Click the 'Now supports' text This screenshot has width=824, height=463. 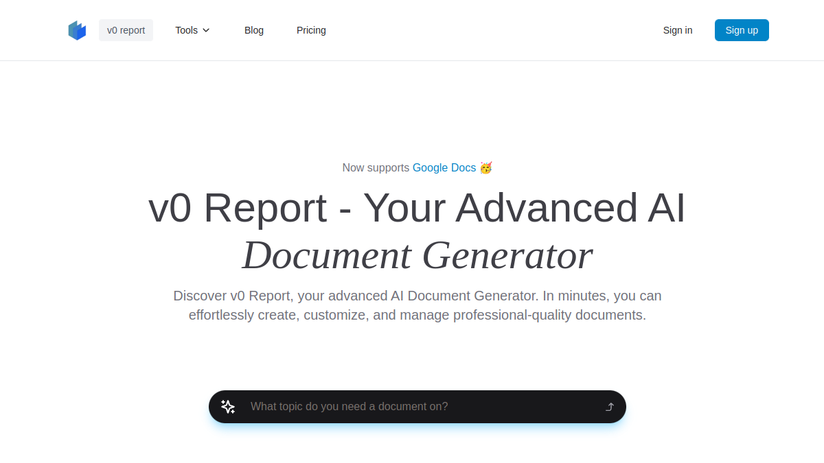tap(376, 167)
